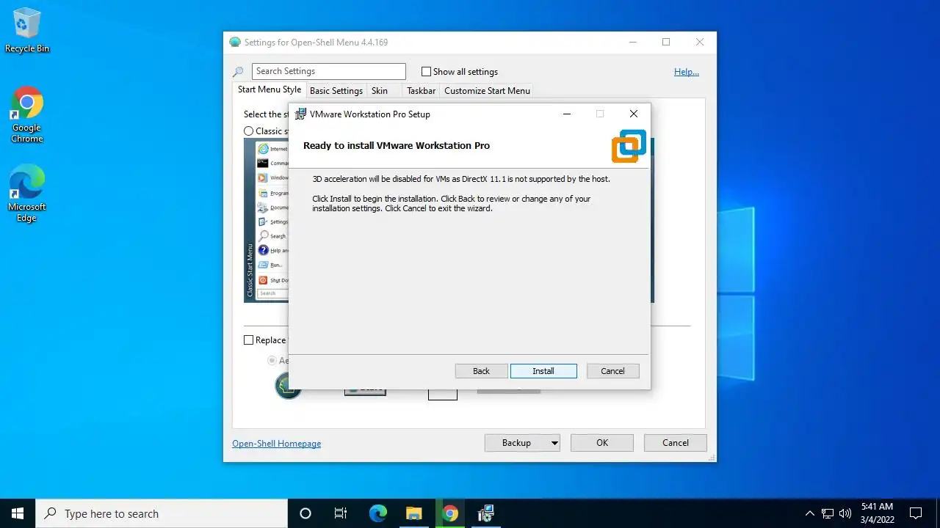Open the Recycle Bin desktop icon

(x=27, y=30)
